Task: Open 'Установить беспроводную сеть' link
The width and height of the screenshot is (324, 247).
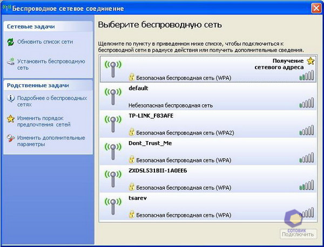Action: click(51, 65)
